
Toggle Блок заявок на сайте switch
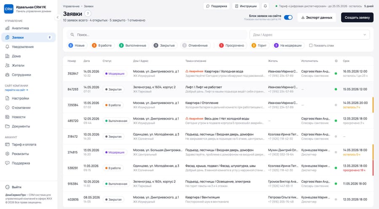[x=288, y=17]
